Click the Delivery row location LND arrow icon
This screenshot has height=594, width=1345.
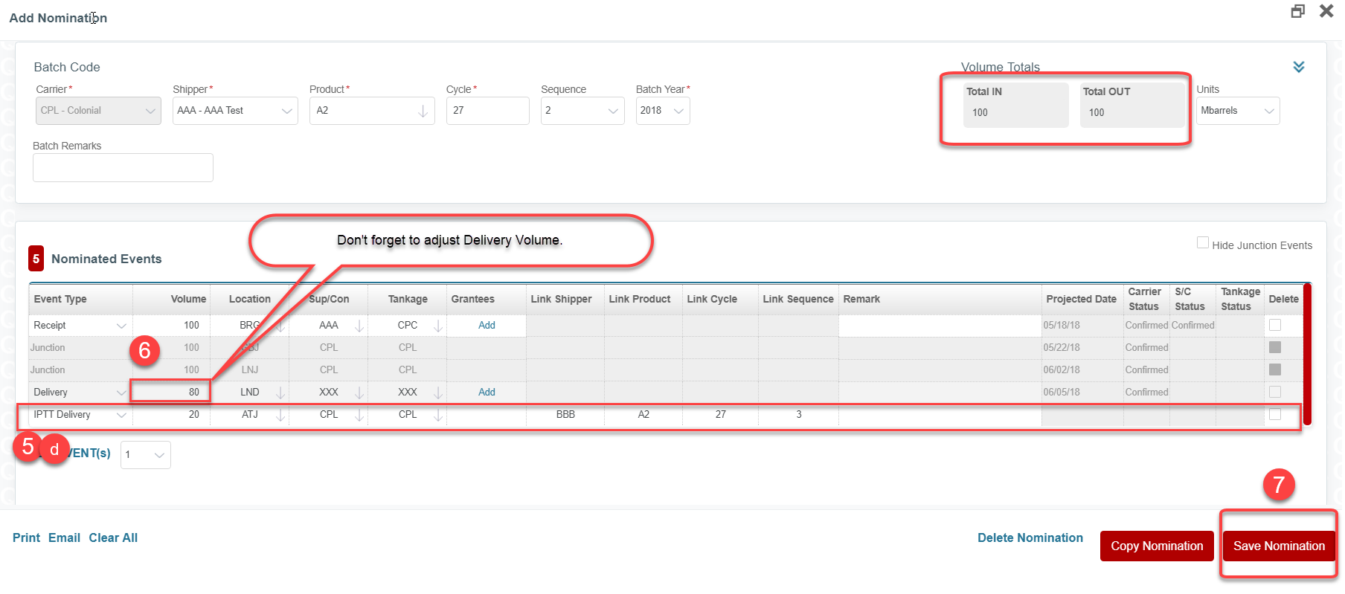coord(280,393)
